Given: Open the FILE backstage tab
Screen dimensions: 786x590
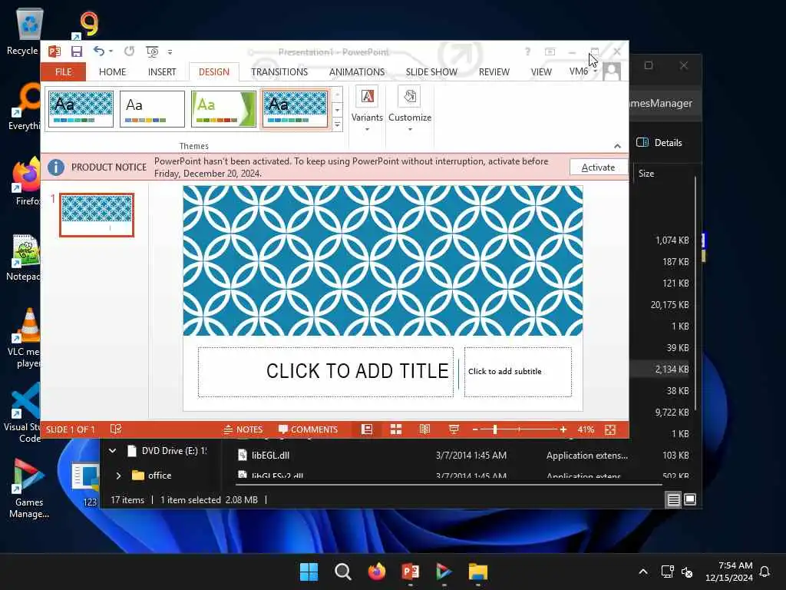Looking at the screenshot, I should [x=63, y=71].
